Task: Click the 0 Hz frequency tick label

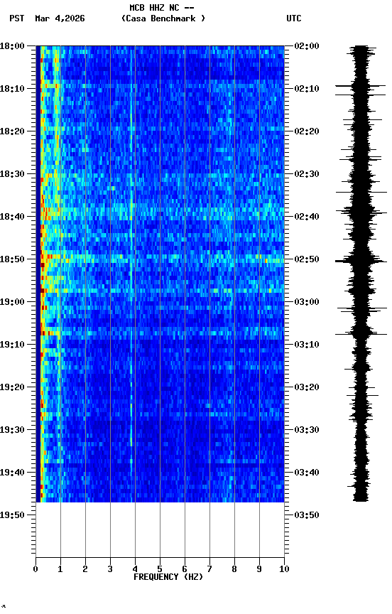Action: point(36,570)
